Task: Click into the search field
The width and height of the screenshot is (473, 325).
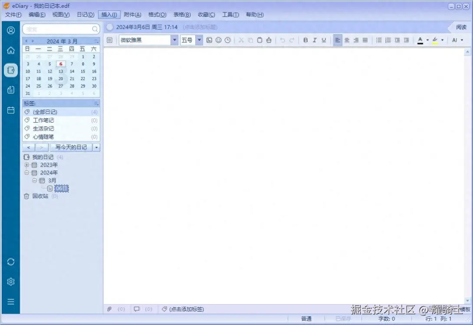Action: (58, 29)
